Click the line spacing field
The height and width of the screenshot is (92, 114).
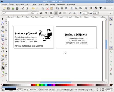coord(85,13)
